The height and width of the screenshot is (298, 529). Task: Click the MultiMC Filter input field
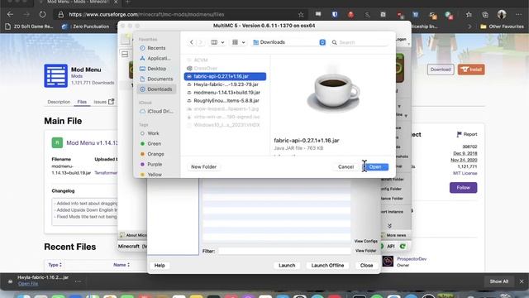point(284,251)
